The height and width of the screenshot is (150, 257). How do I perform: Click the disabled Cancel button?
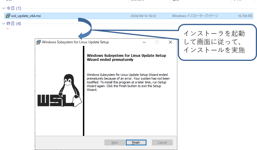pyautogui.click(x=162, y=142)
